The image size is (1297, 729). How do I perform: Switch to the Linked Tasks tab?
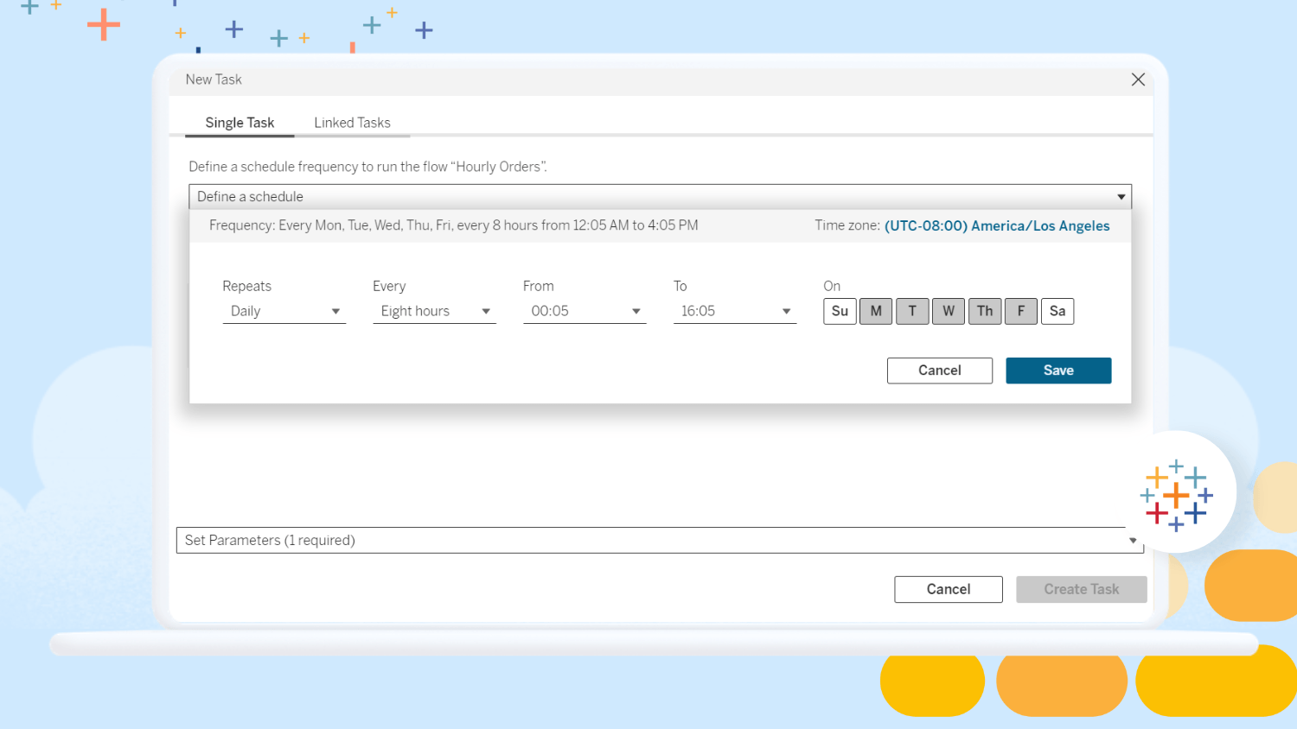pos(352,123)
